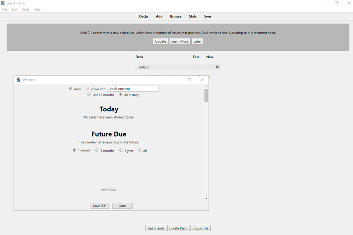Open options gear for Default deck
Screen dimensions: 353x235
tap(217, 67)
